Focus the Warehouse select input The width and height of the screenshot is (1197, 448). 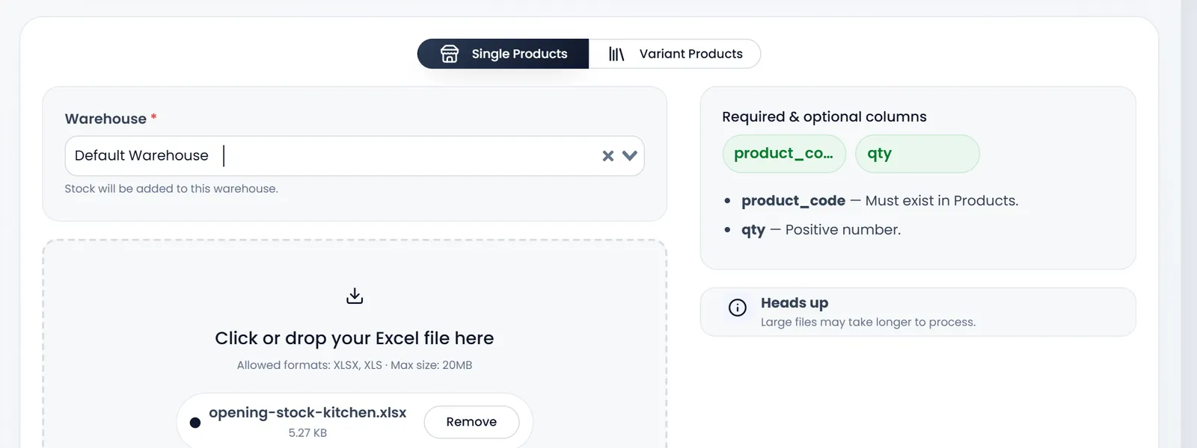point(355,156)
